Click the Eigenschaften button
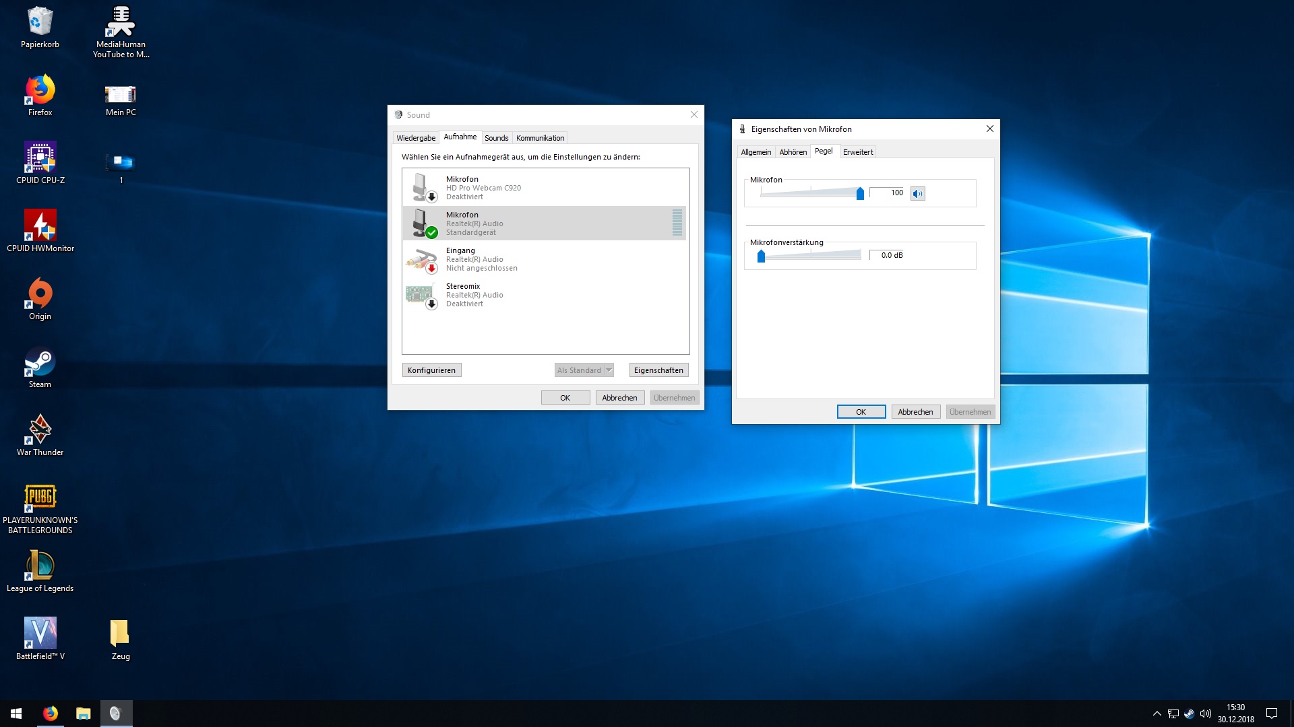The image size is (1294, 727). point(658,370)
